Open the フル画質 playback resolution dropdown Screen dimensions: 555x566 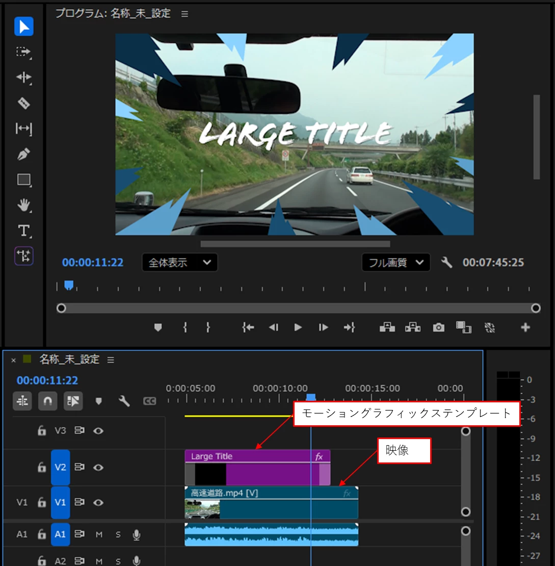(x=396, y=263)
